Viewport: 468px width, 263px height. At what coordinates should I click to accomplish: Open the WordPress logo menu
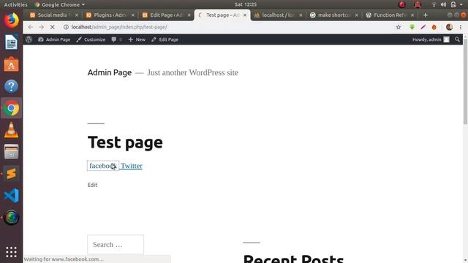[x=29, y=39]
